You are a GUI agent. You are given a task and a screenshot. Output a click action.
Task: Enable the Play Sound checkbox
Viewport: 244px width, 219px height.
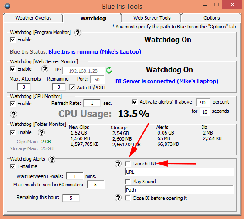pos(128,182)
